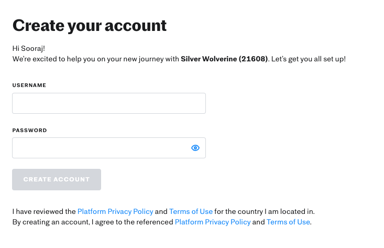Click the Create Account button
This screenshot has width=384, height=248.
57,179
